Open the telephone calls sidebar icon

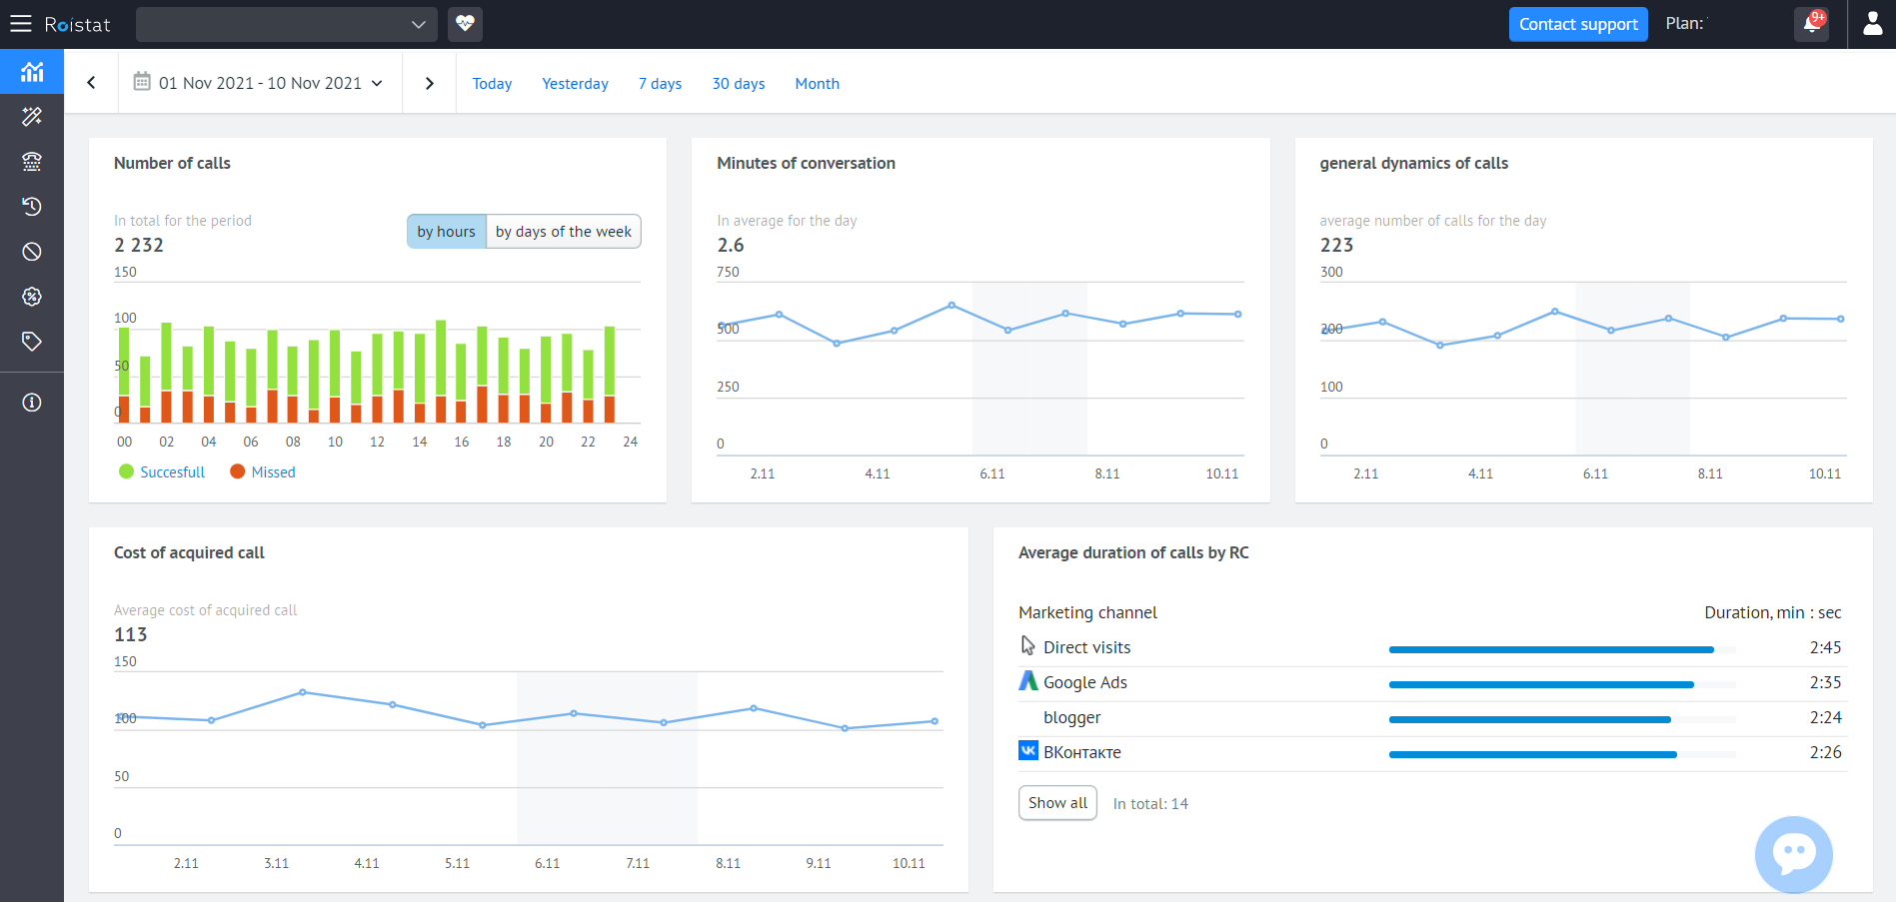(32, 162)
